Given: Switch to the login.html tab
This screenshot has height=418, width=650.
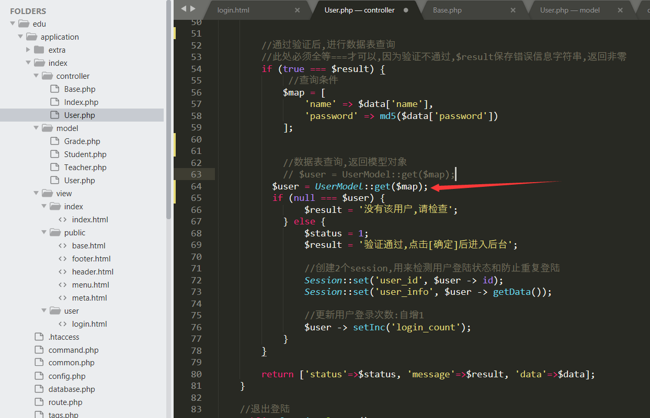Looking at the screenshot, I should pos(233,9).
